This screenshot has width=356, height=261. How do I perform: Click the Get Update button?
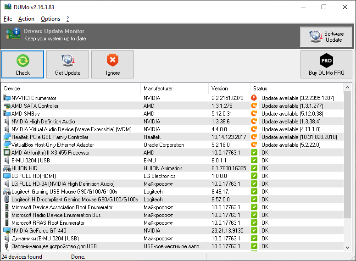tap(67, 65)
